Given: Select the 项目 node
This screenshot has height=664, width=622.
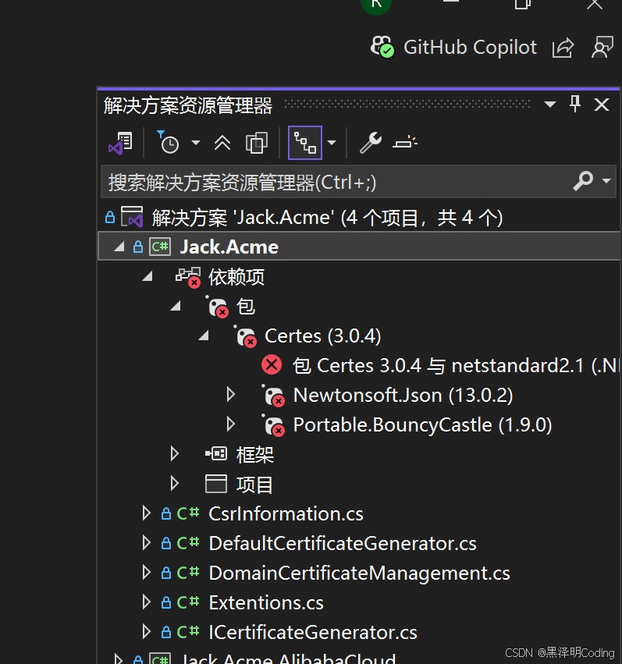Looking at the screenshot, I should coord(254,485).
